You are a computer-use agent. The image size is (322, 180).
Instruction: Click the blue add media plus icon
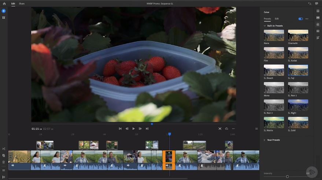coord(4,11)
